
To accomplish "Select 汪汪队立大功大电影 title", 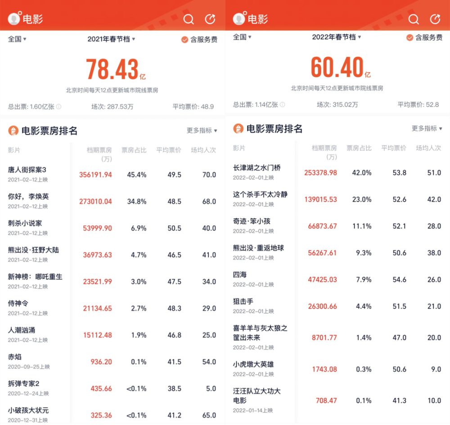I will point(256,396).
